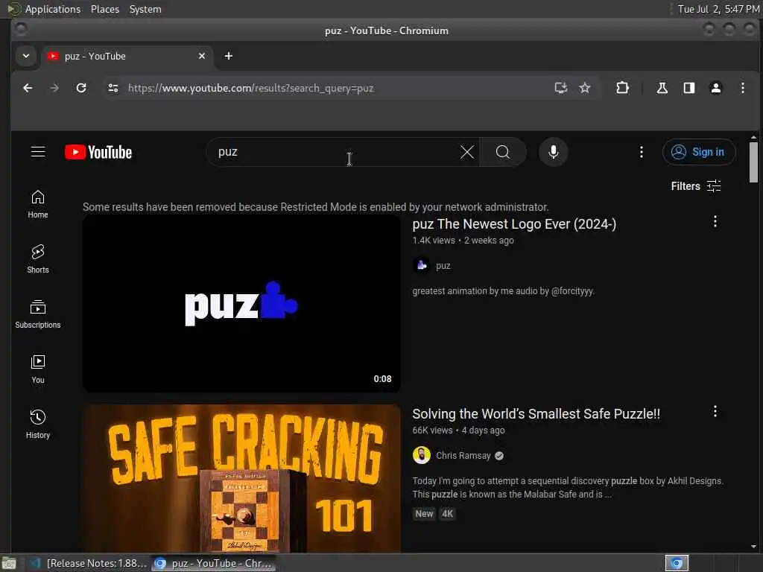The width and height of the screenshot is (763, 572).
Task: Click the Safe Puzzle video description text
Action: (567, 487)
